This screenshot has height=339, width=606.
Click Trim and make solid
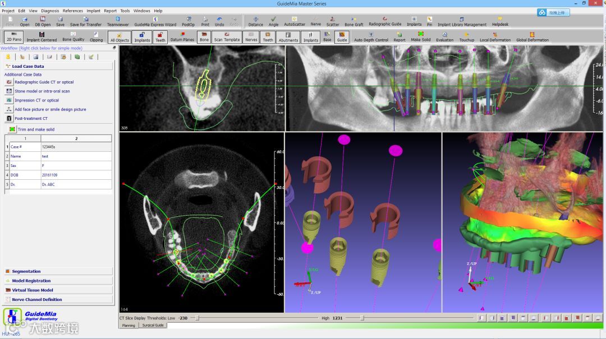(x=36, y=129)
